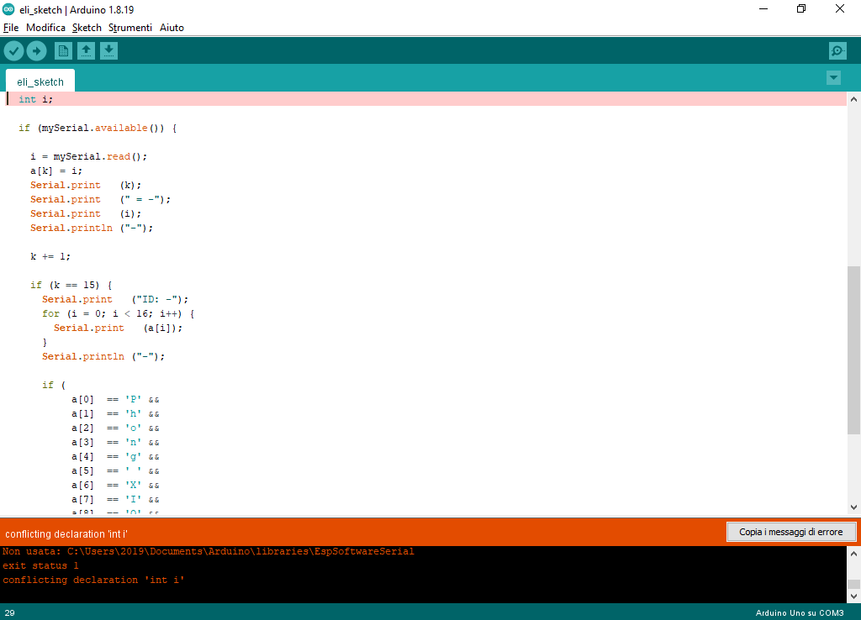Open the File menu
Screen dimensions: 861x620
click(x=11, y=28)
